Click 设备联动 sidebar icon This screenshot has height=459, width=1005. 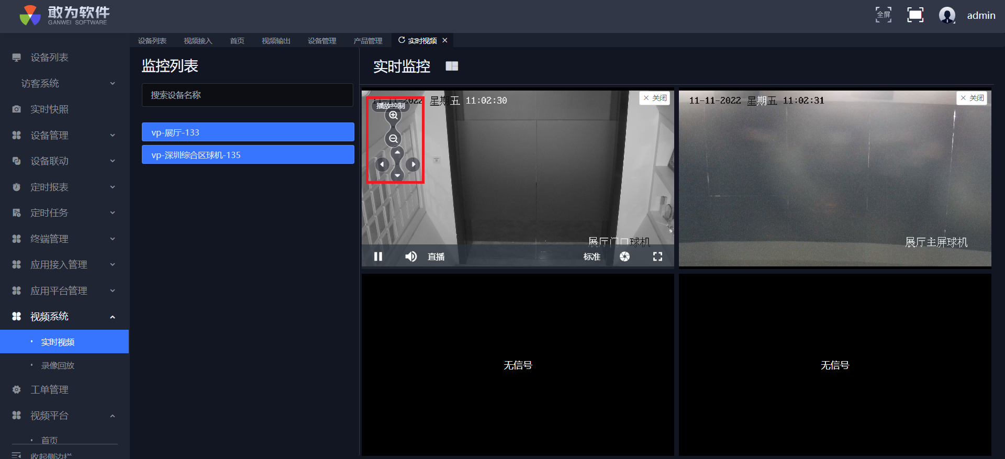click(x=16, y=161)
